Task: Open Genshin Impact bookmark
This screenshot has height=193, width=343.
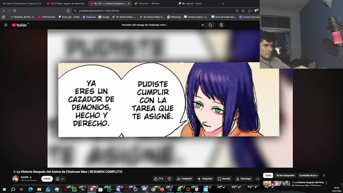Action: (x=196, y=17)
